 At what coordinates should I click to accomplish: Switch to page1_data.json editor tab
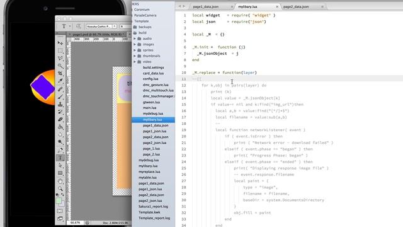(x=206, y=7)
